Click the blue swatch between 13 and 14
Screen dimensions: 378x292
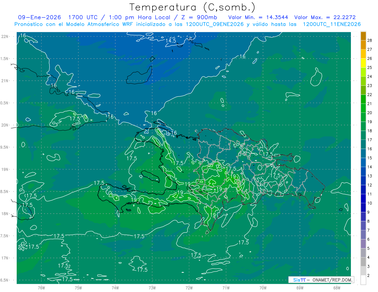point(363,171)
